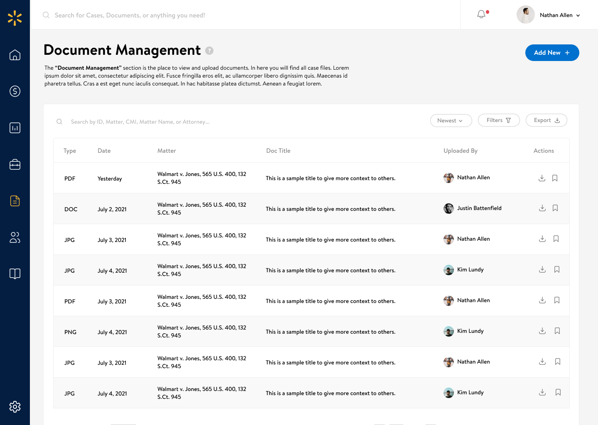
Task: Bookmark the PDF document uploaded Yesterday
Action: point(555,178)
